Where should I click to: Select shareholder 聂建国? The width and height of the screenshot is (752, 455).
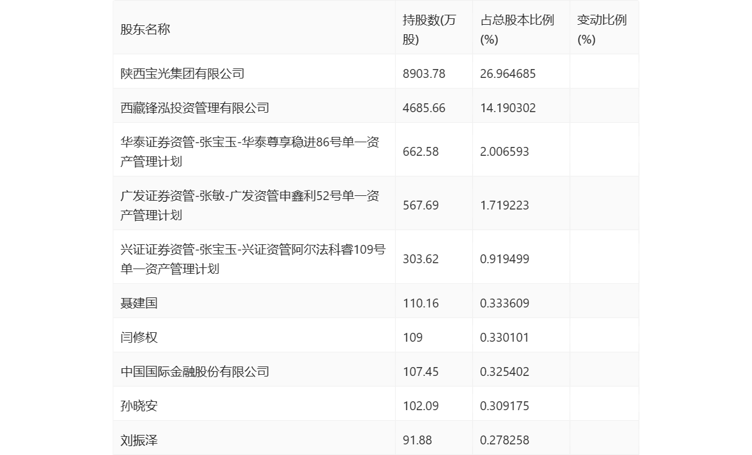134,303
